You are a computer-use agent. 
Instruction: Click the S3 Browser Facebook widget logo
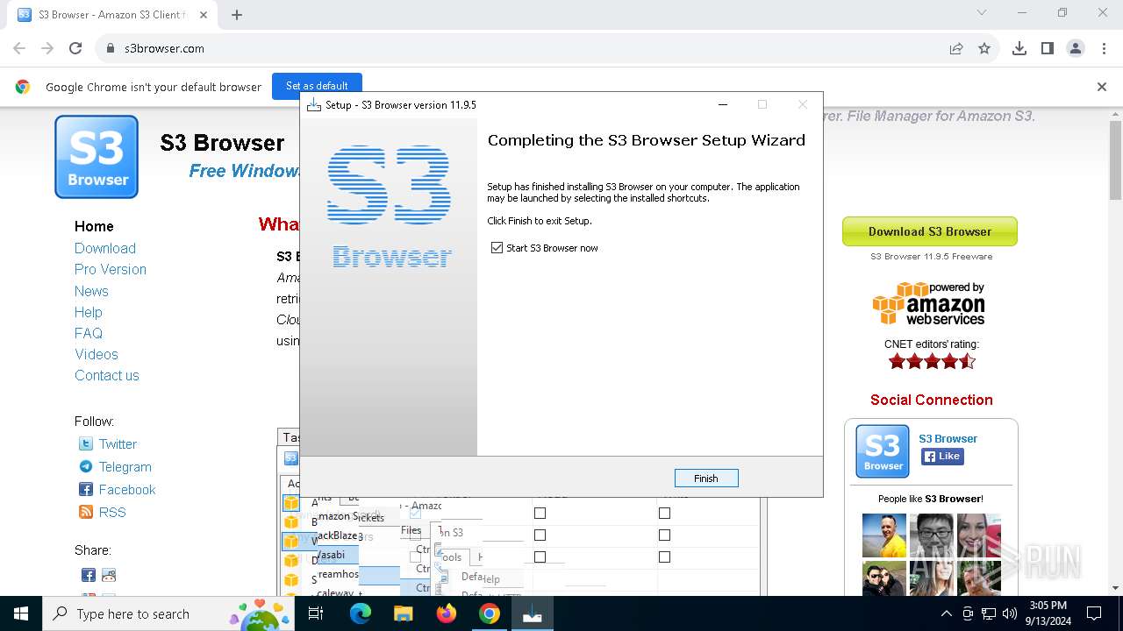883,451
